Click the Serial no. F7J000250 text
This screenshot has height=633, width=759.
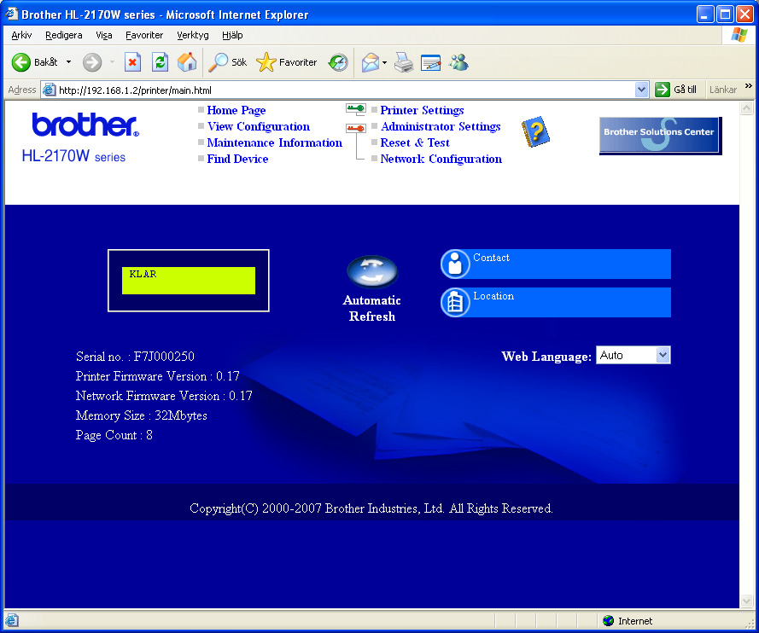[135, 357]
